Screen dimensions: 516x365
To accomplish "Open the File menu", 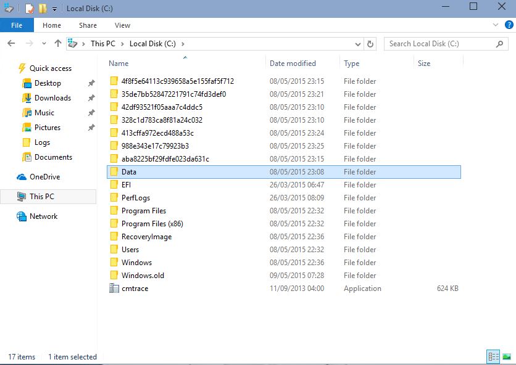I will pos(17,25).
